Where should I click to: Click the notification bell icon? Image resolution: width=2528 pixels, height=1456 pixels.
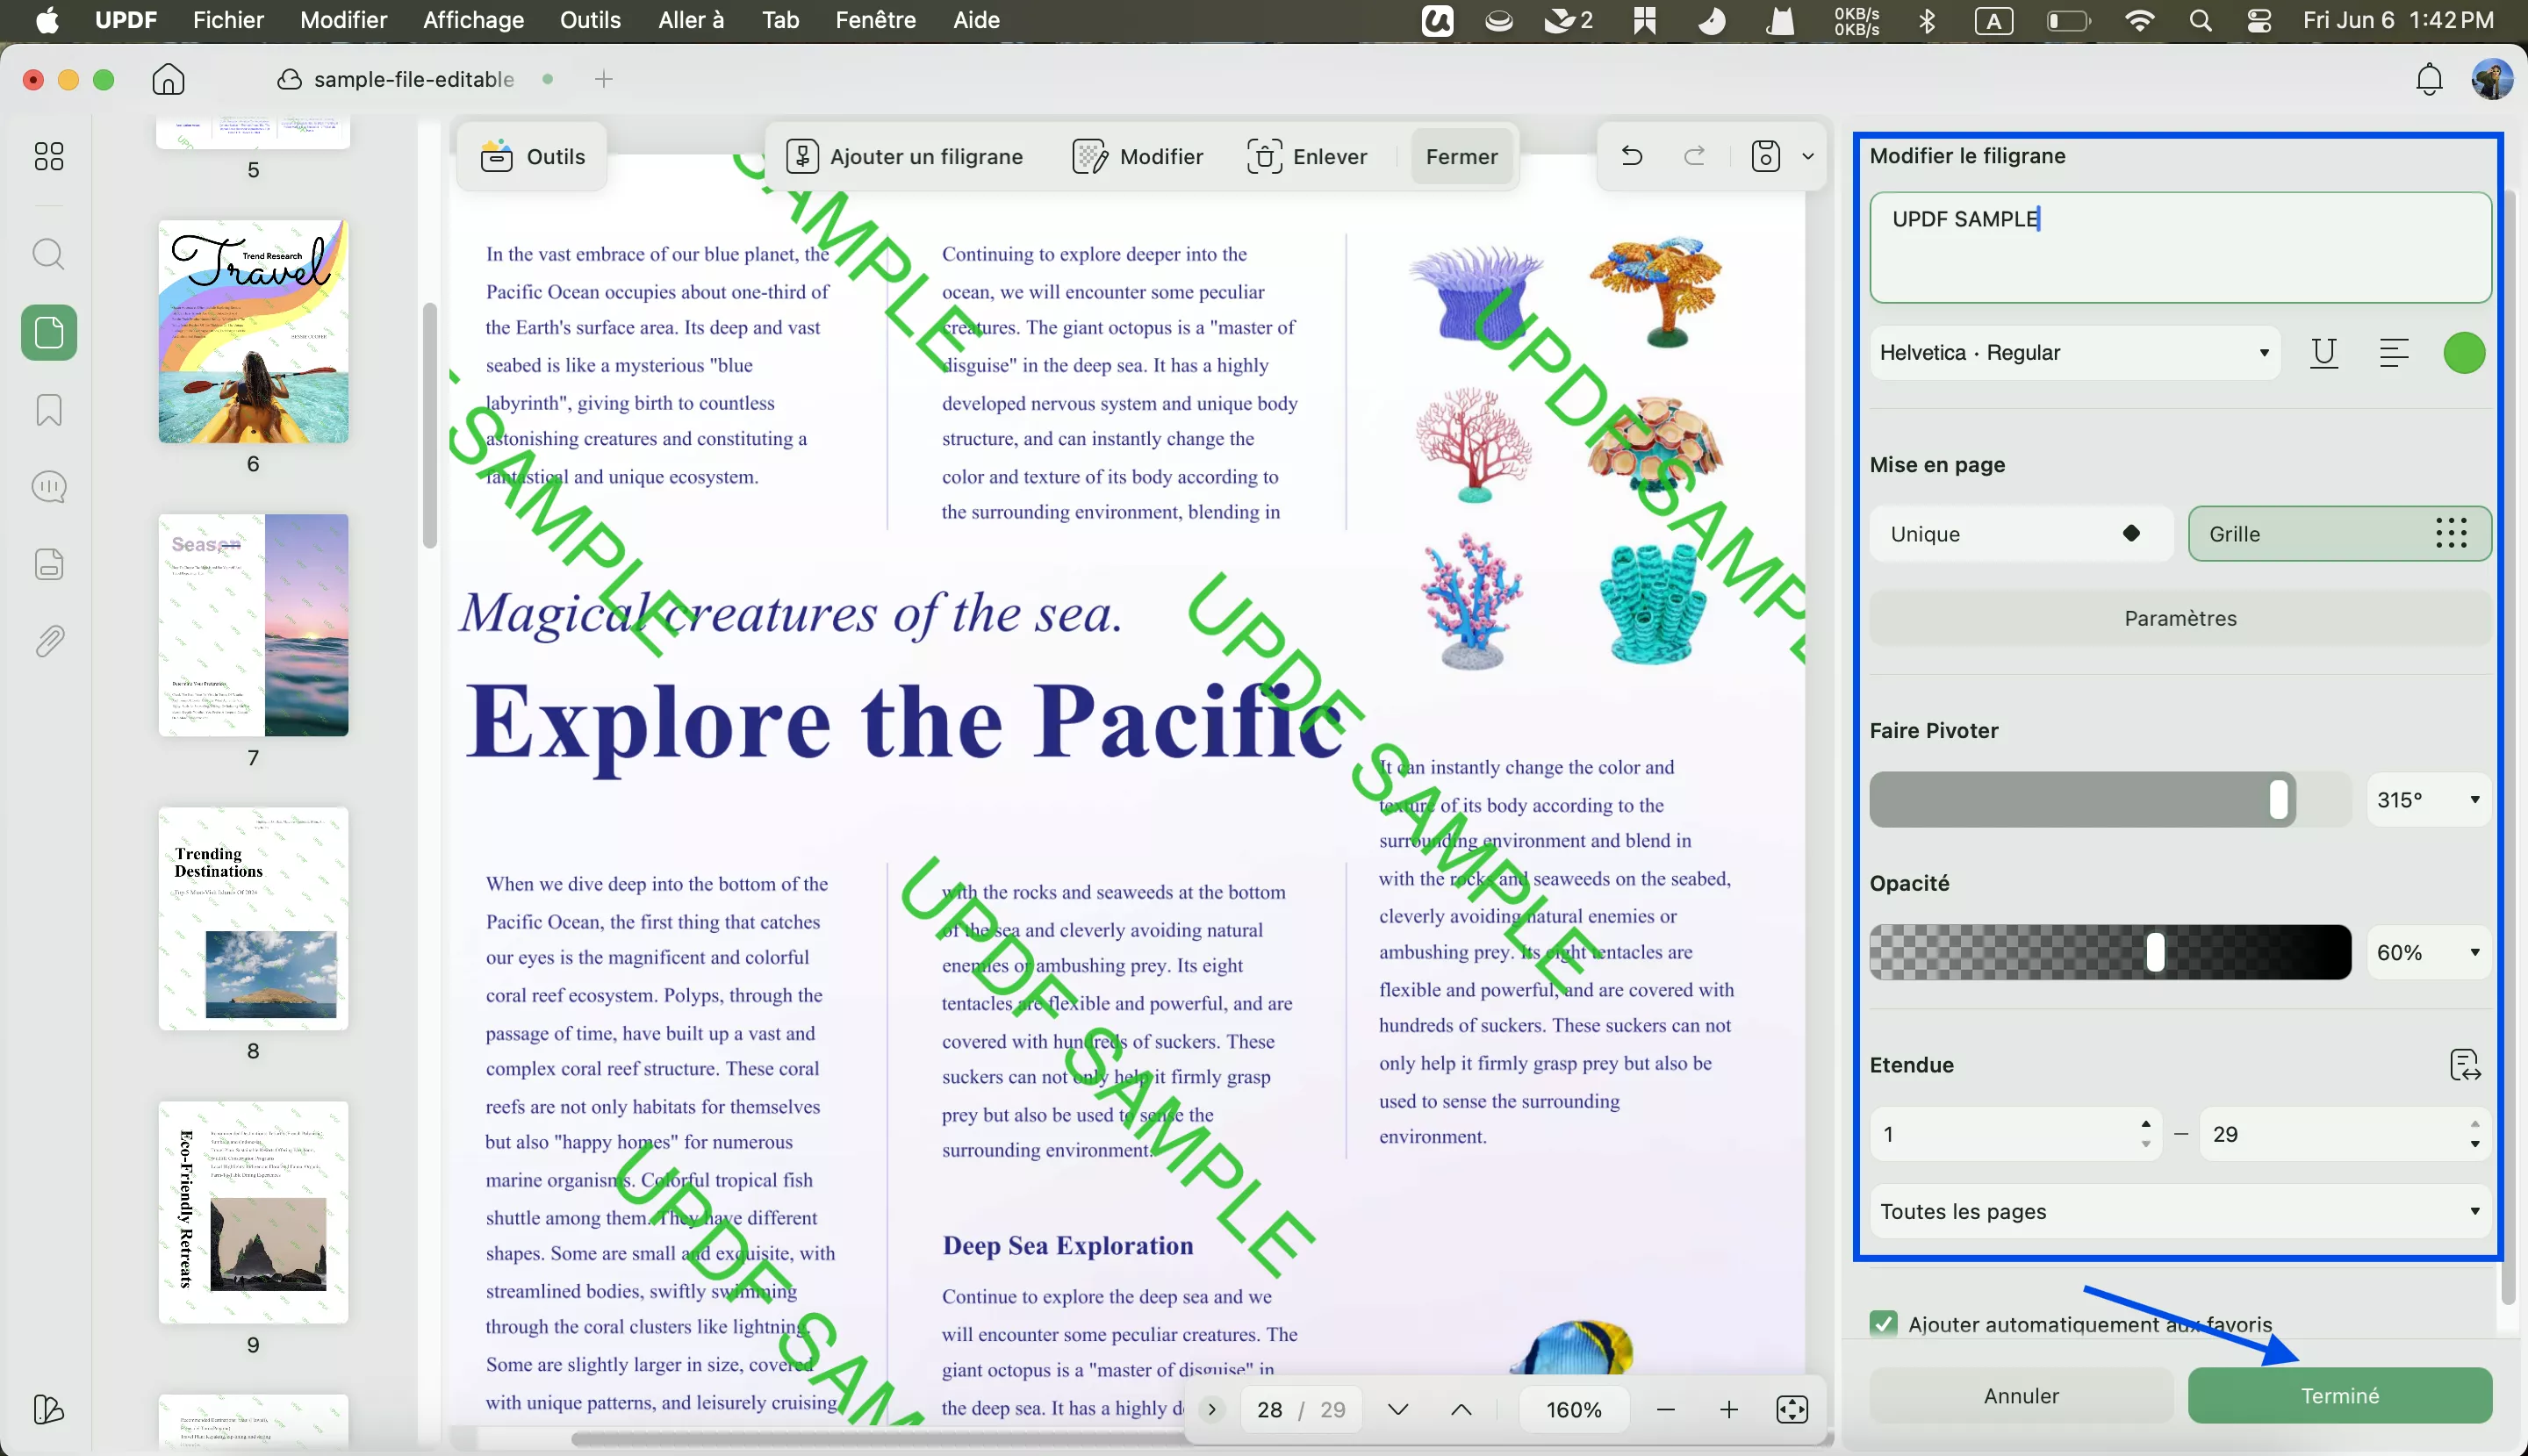coord(2429,79)
